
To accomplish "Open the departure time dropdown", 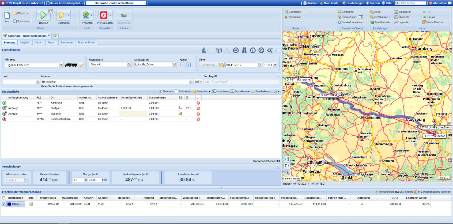I will click(x=275, y=65).
